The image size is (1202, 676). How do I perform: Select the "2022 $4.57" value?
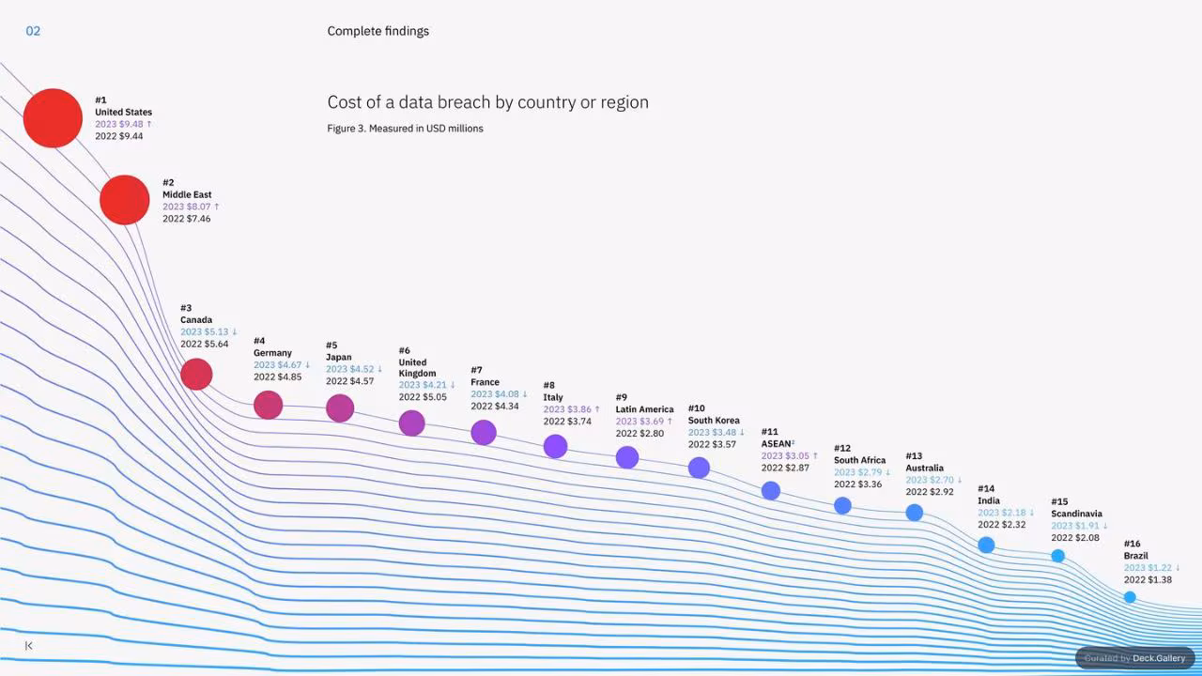coord(350,381)
